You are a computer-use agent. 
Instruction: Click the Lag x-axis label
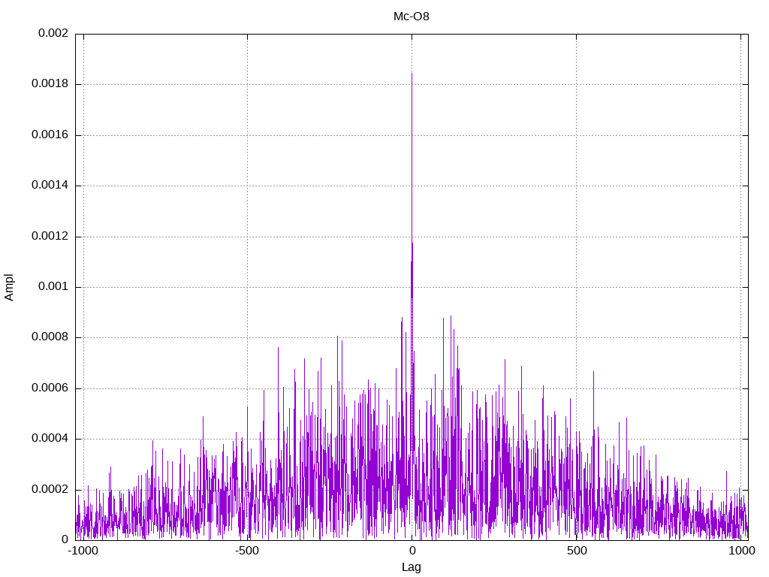click(411, 567)
